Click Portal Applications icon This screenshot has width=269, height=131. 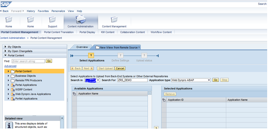click(x=13, y=85)
